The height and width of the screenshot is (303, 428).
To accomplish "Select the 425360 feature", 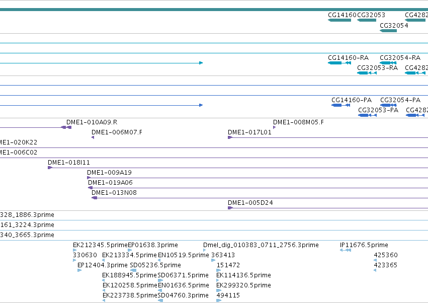I will click(375, 260).
